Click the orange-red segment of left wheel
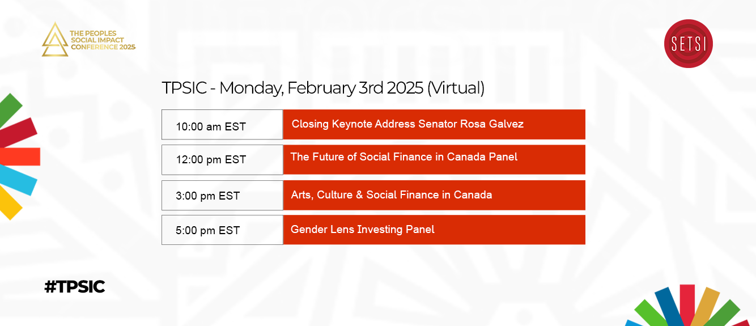 [x=20, y=156]
